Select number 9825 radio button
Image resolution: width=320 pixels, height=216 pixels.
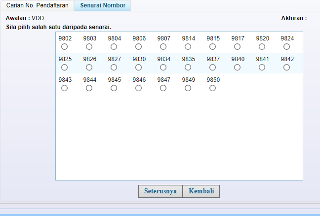(64, 68)
